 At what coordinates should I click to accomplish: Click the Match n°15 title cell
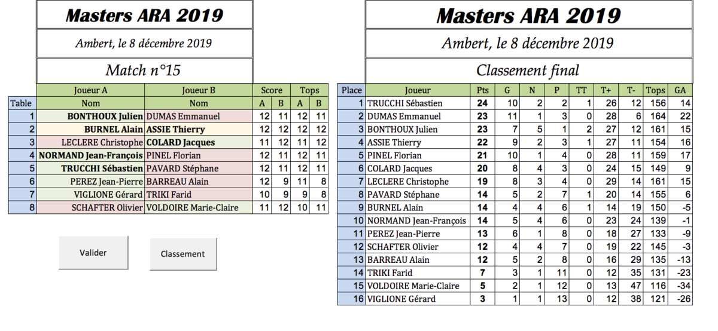144,71
